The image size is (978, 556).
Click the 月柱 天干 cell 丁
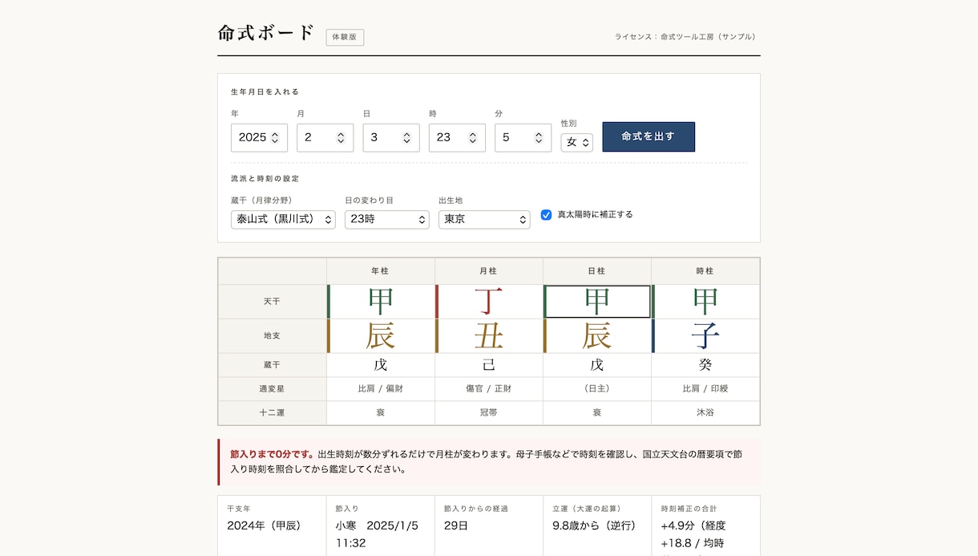click(x=489, y=302)
